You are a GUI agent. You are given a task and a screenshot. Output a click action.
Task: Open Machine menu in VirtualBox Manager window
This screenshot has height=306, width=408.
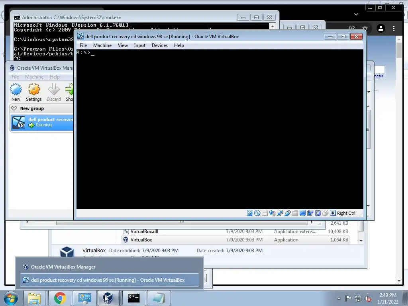34,77
